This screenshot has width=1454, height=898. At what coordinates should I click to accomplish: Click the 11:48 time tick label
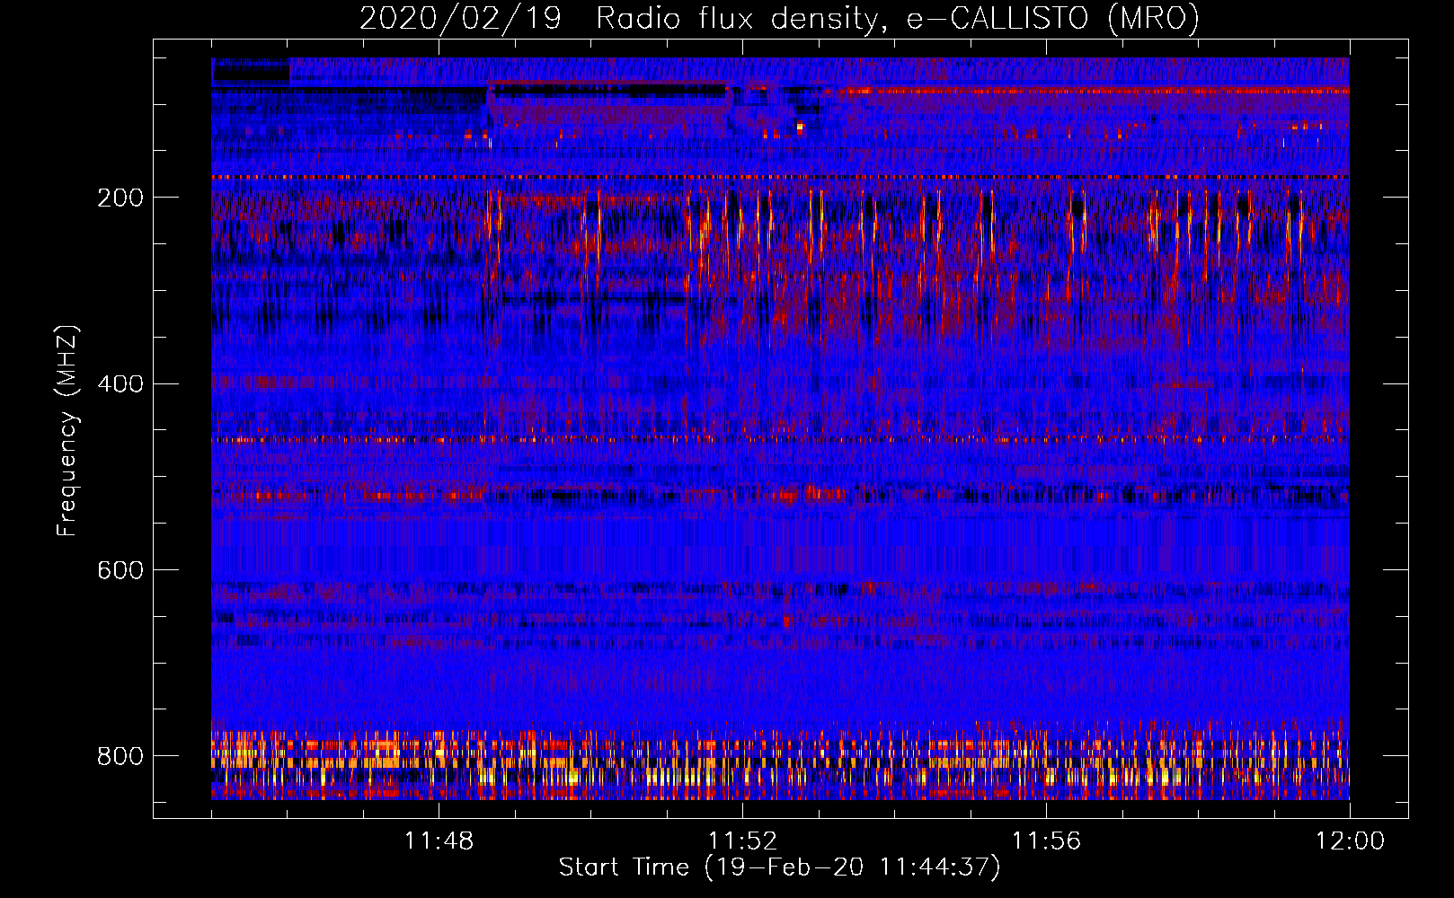click(439, 841)
